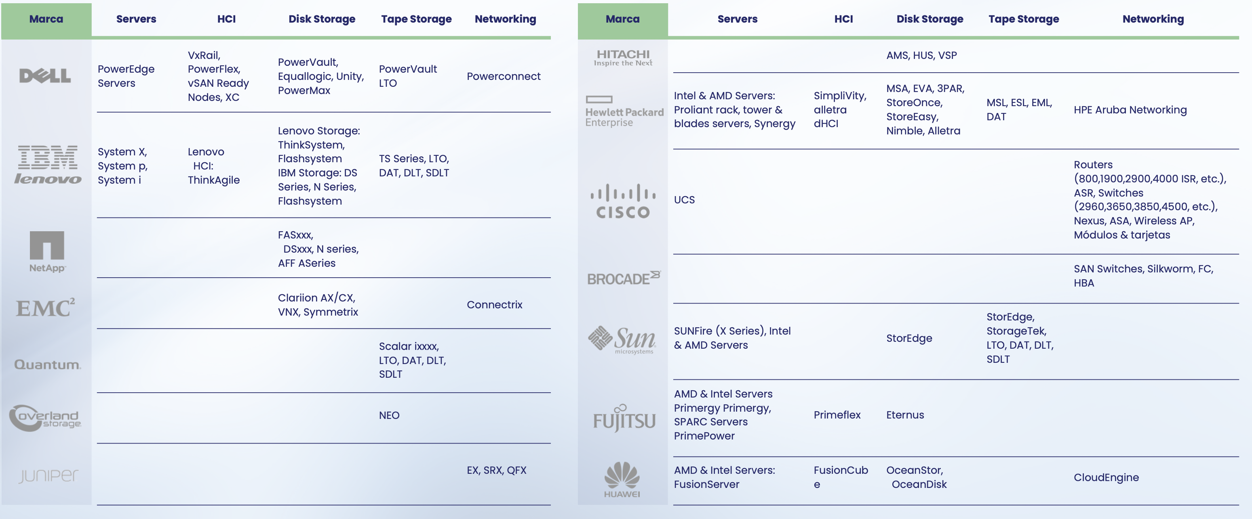The width and height of the screenshot is (1252, 519).
Task: Click the IBM Lenovo logo
Action: [47, 165]
